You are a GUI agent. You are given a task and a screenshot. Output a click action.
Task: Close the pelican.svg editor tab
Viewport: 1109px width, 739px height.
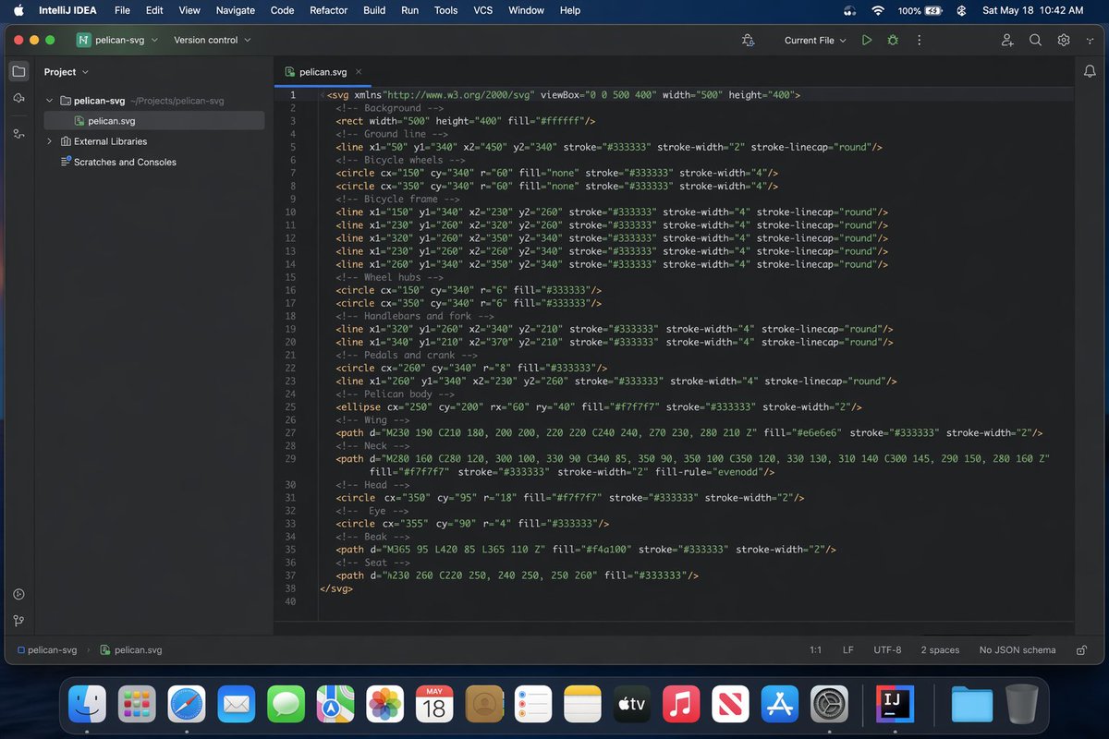[359, 72]
